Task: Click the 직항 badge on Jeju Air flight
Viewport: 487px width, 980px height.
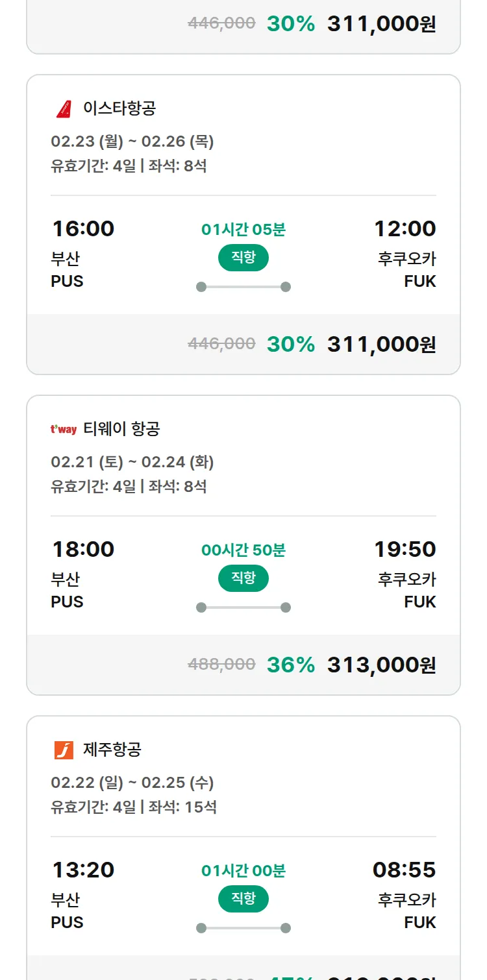Action: pos(243,899)
